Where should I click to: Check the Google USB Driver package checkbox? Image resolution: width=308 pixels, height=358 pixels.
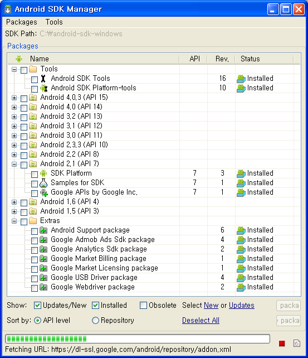click(35, 279)
